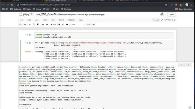Image resolution: width=195 pixels, height=109 pixels.
Task: Open the Cell menu
Action: click(53, 20)
